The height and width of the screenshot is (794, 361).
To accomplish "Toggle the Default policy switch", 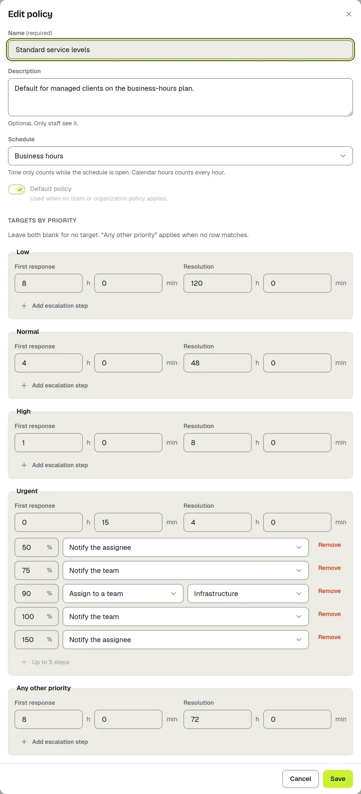I will 17,189.
